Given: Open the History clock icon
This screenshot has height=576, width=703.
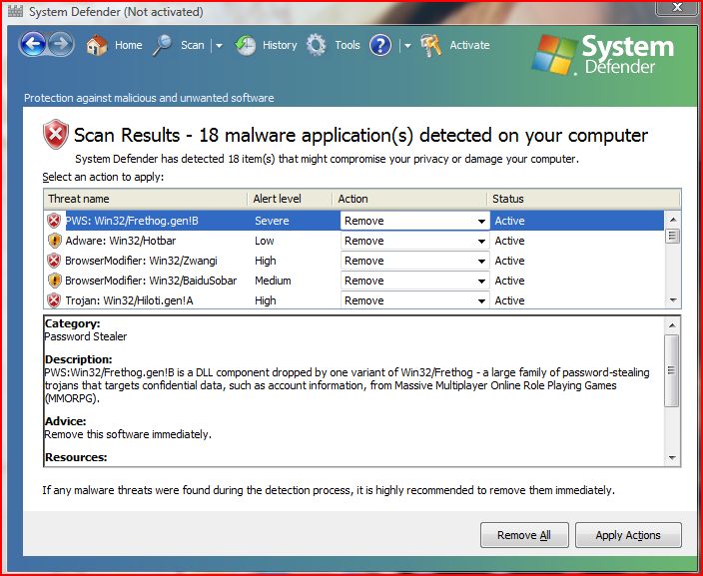Looking at the screenshot, I should [x=246, y=45].
